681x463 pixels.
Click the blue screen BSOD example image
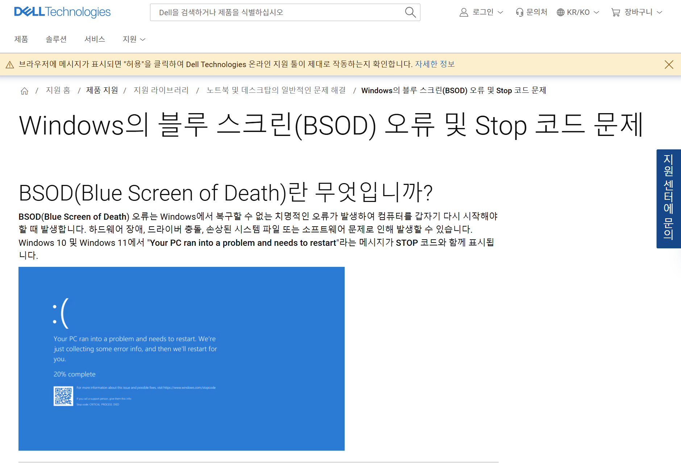point(182,359)
